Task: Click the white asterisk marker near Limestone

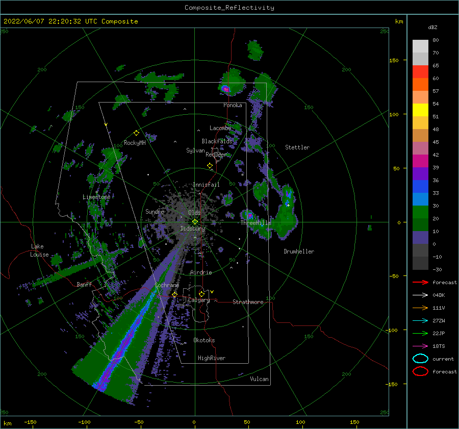Action: [x=96, y=192]
